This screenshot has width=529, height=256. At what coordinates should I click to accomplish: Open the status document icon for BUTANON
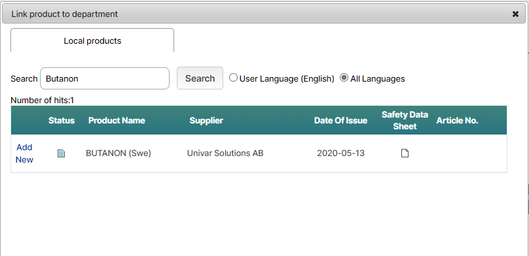coord(61,153)
